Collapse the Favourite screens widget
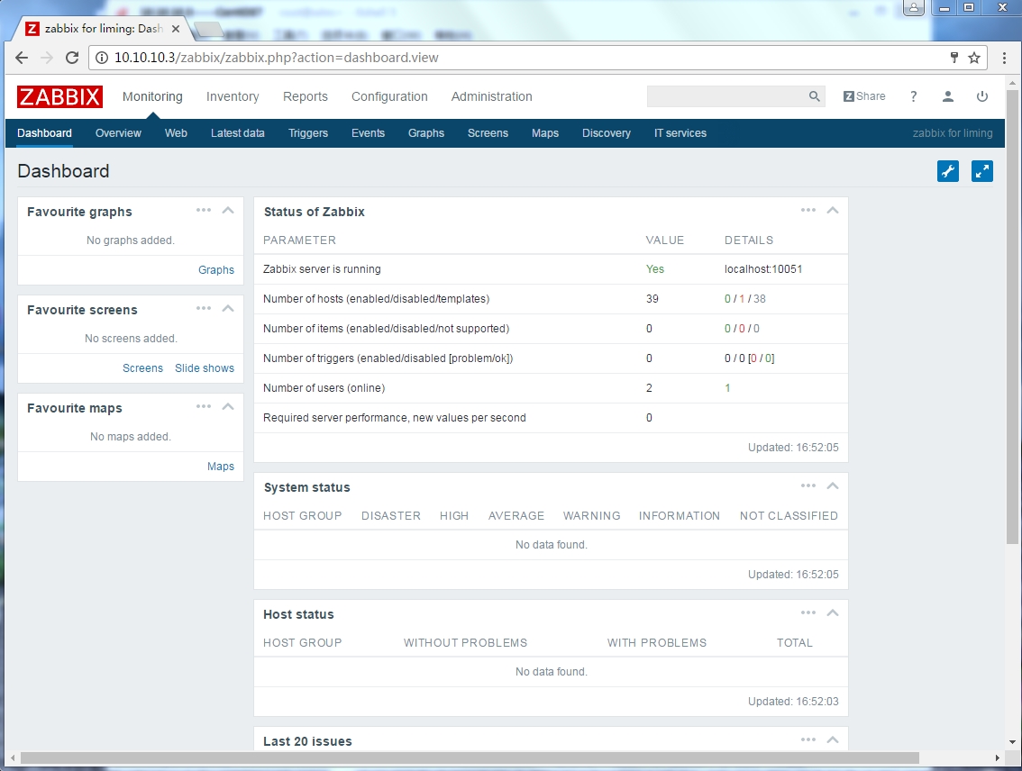1022x771 pixels. point(228,309)
